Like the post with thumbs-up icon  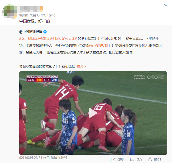point(150,159)
